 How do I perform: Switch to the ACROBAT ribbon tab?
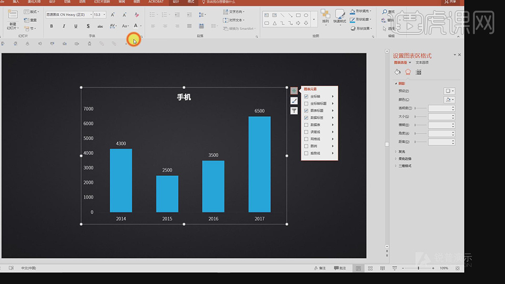(x=156, y=2)
